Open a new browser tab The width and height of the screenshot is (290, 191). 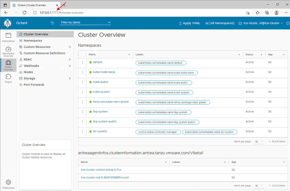64,5
